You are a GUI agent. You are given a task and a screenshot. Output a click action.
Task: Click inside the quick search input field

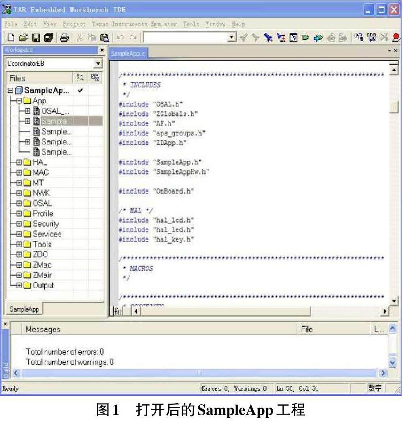click(x=186, y=37)
